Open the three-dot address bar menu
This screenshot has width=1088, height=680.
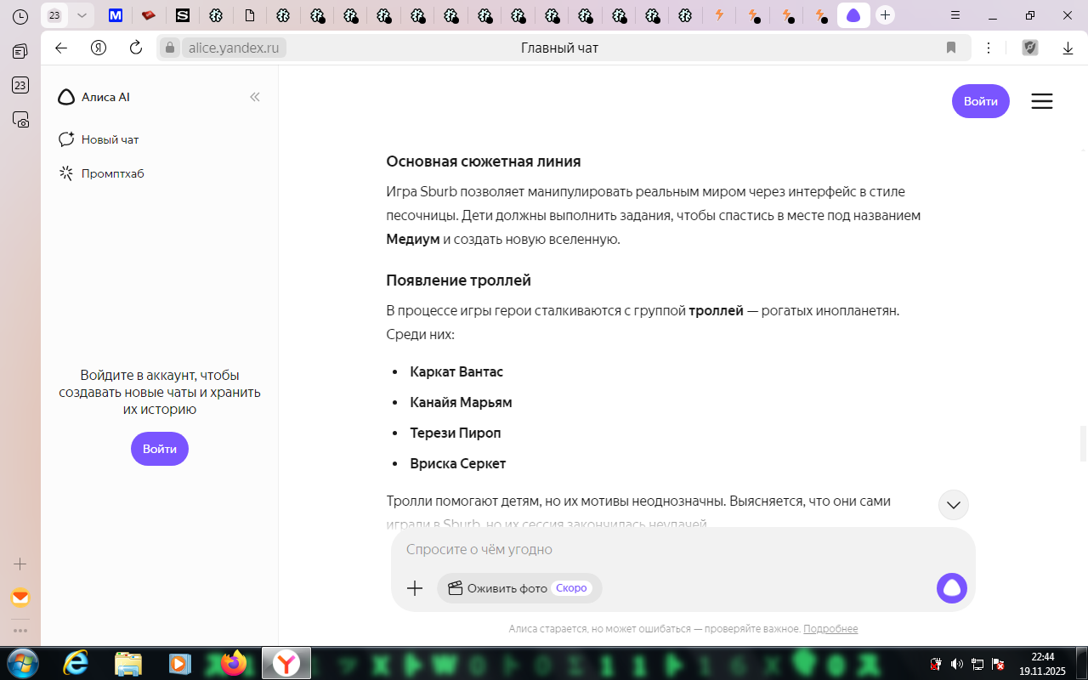[x=989, y=48]
